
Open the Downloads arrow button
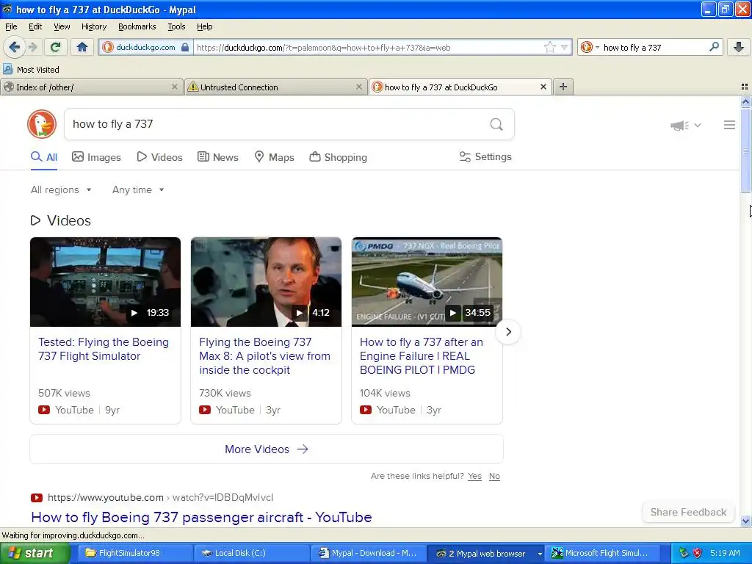[739, 47]
